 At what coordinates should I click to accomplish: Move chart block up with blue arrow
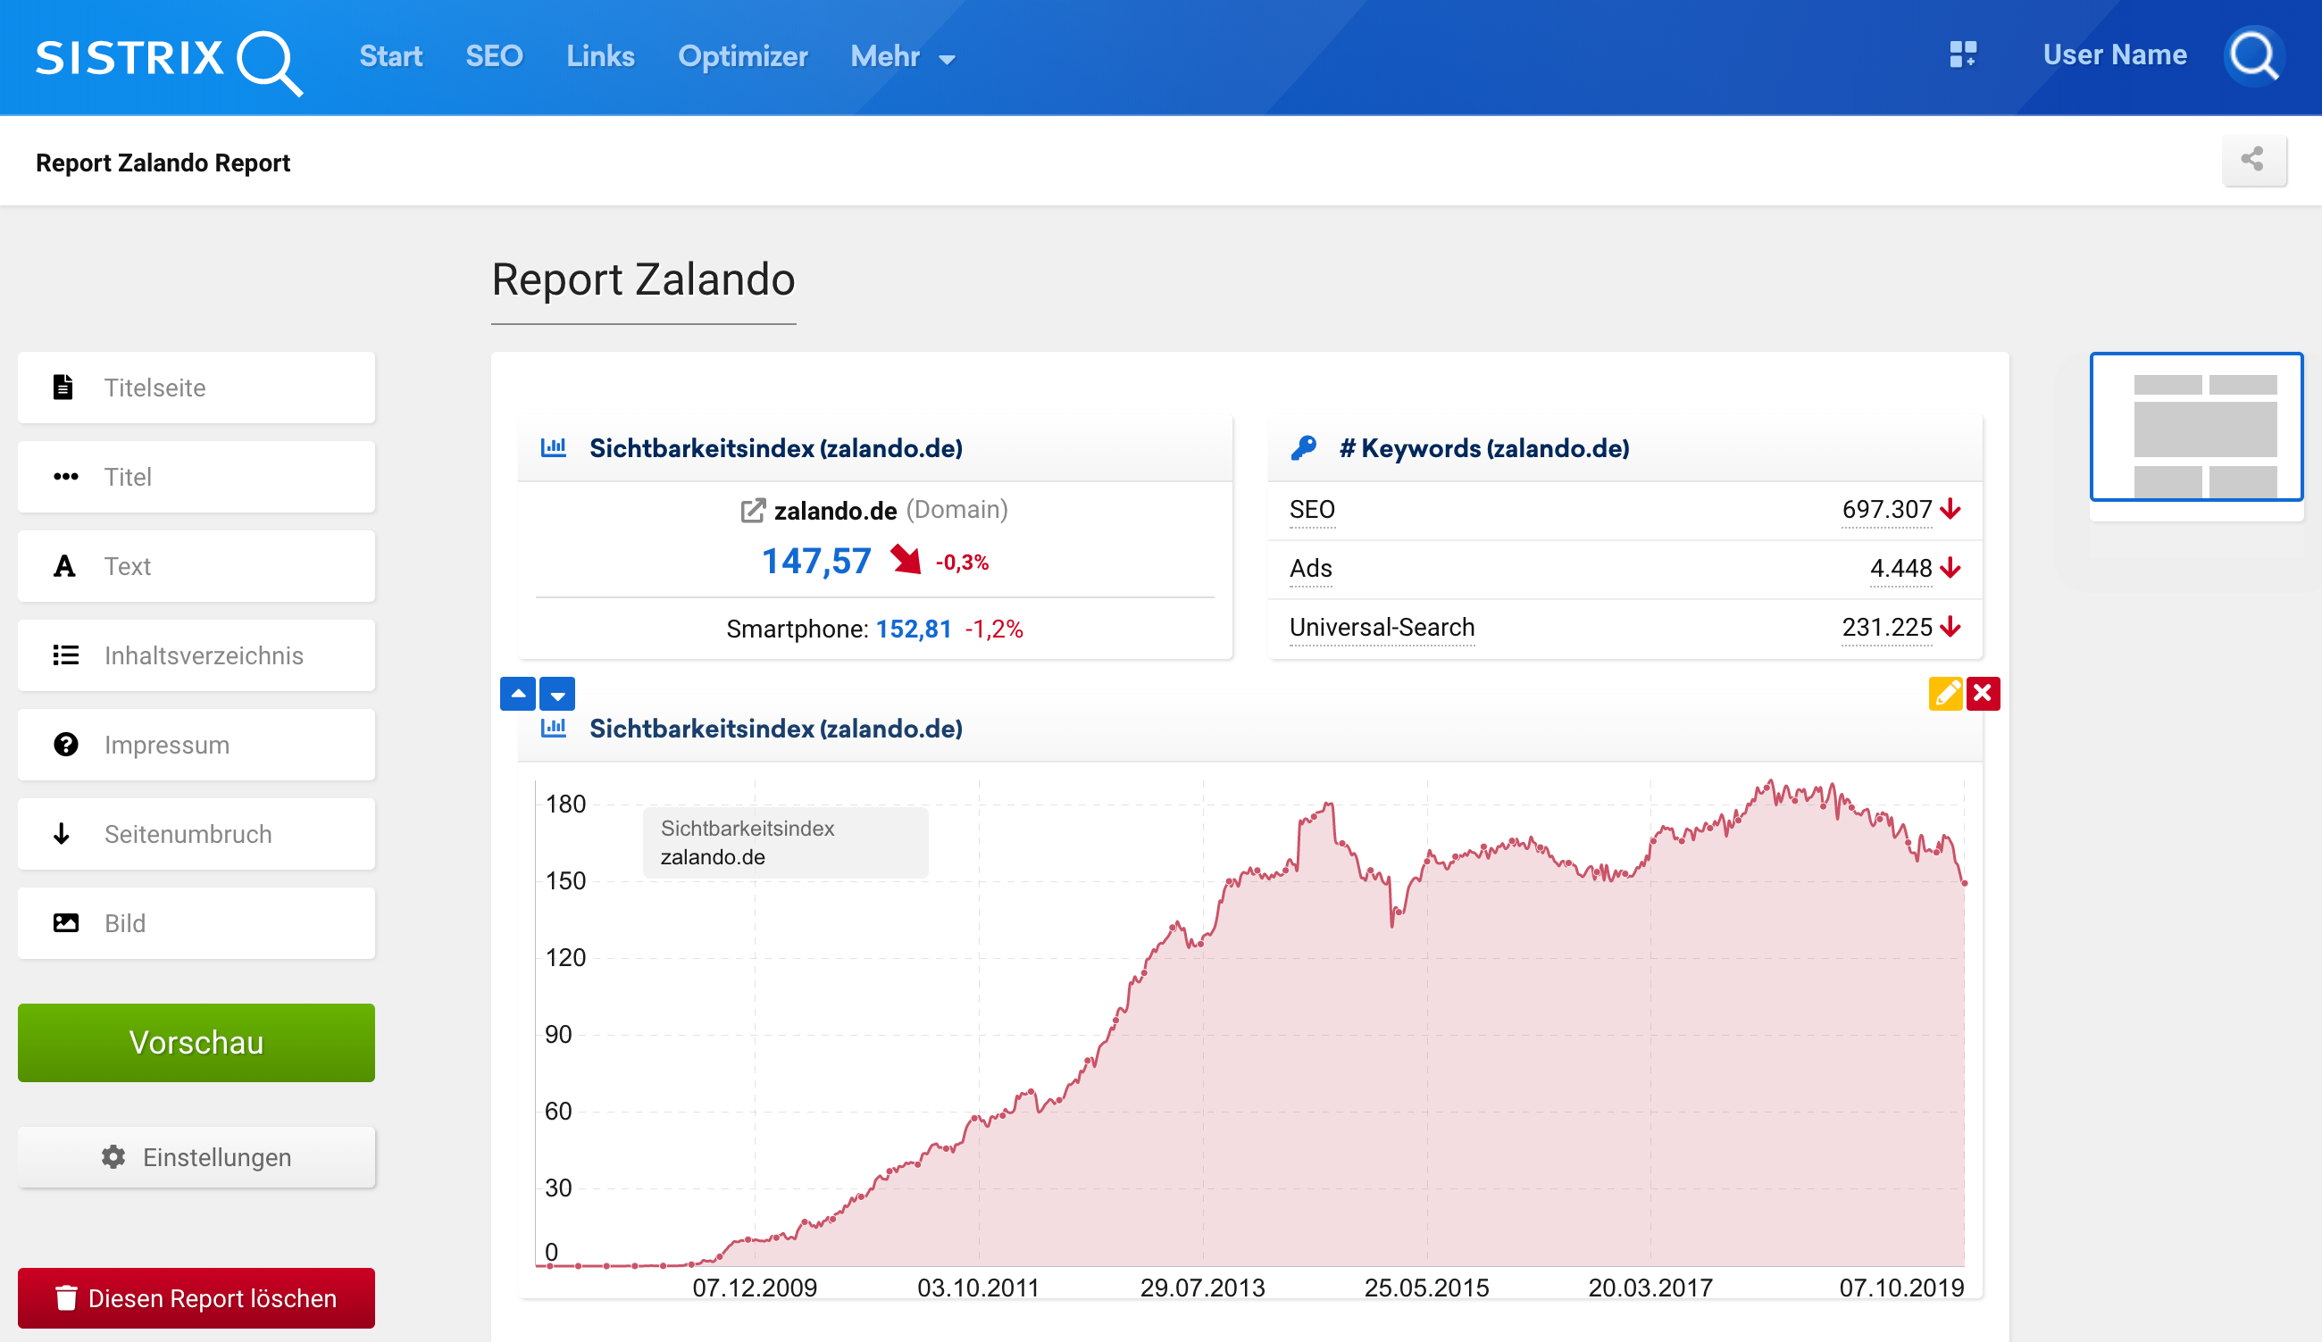tap(518, 694)
